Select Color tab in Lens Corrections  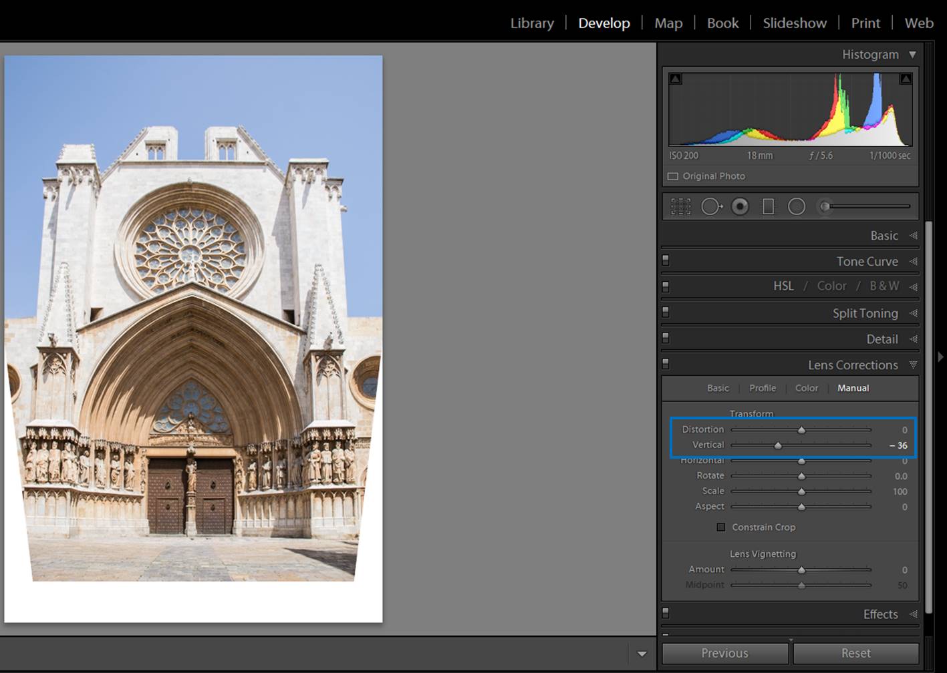coord(807,388)
